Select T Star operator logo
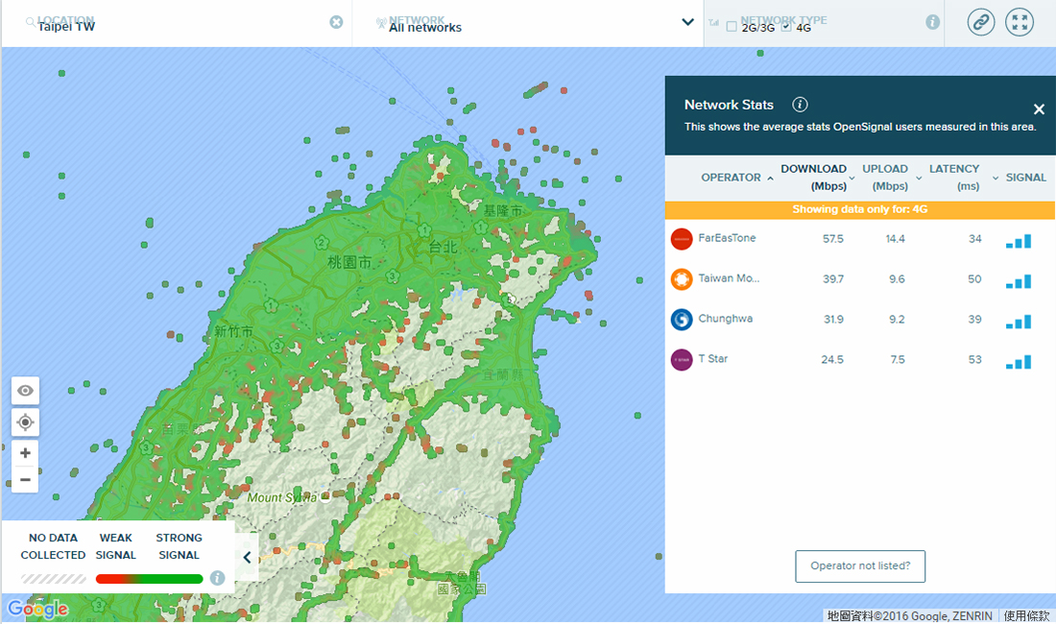 tap(682, 359)
